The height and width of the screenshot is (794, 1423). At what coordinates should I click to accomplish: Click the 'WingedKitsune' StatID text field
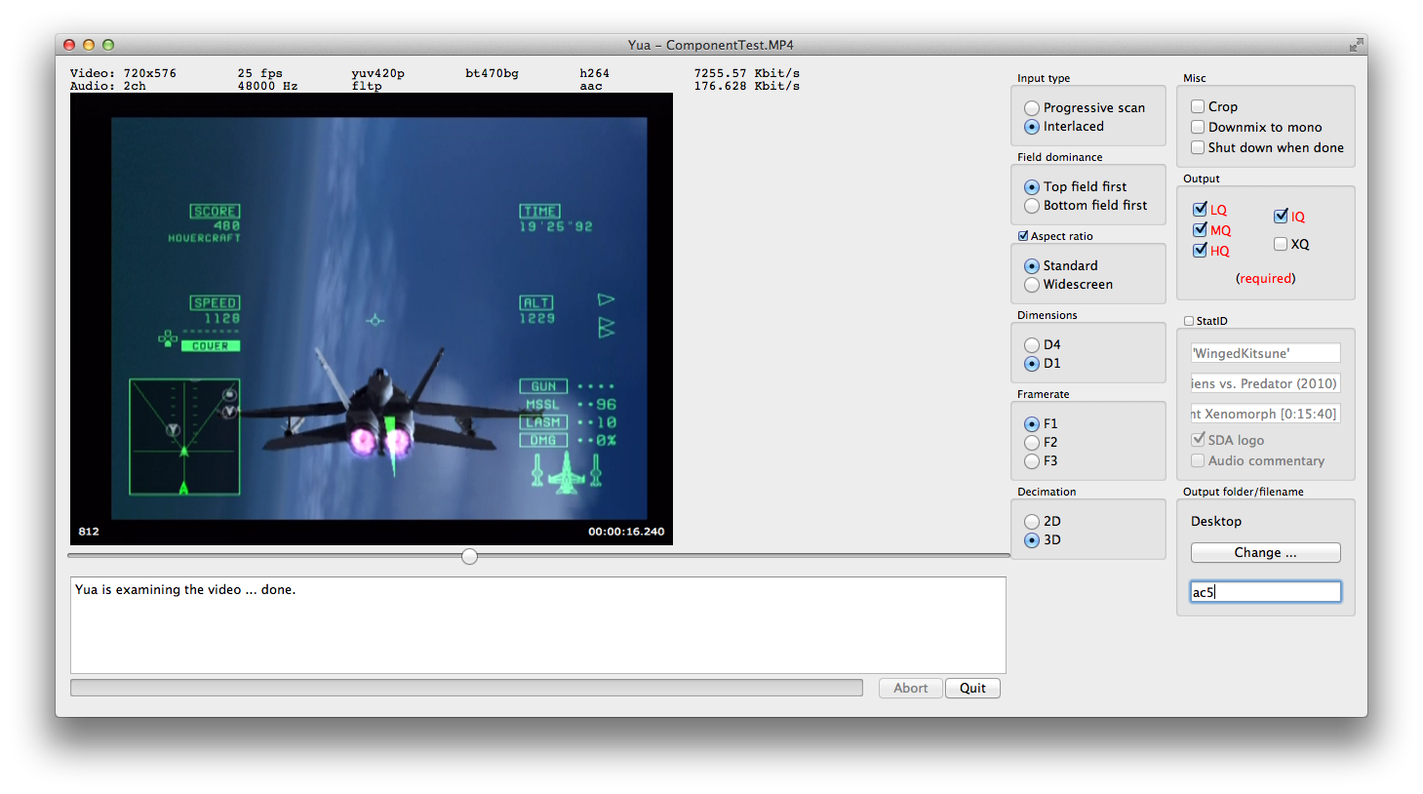click(x=1265, y=353)
